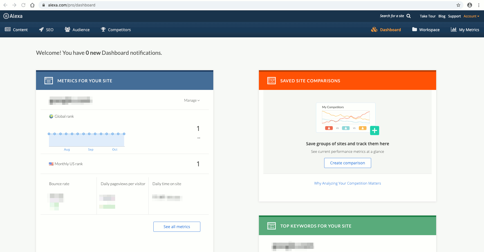This screenshot has width=484, height=252.
Task: Click the My Metrics bar chart icon
Action: pyautogui.click(x=454, y=29)
